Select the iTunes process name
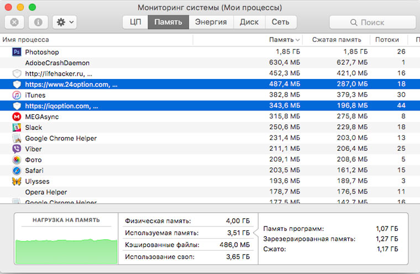This screenshot has width=420, height=274. 35,95
